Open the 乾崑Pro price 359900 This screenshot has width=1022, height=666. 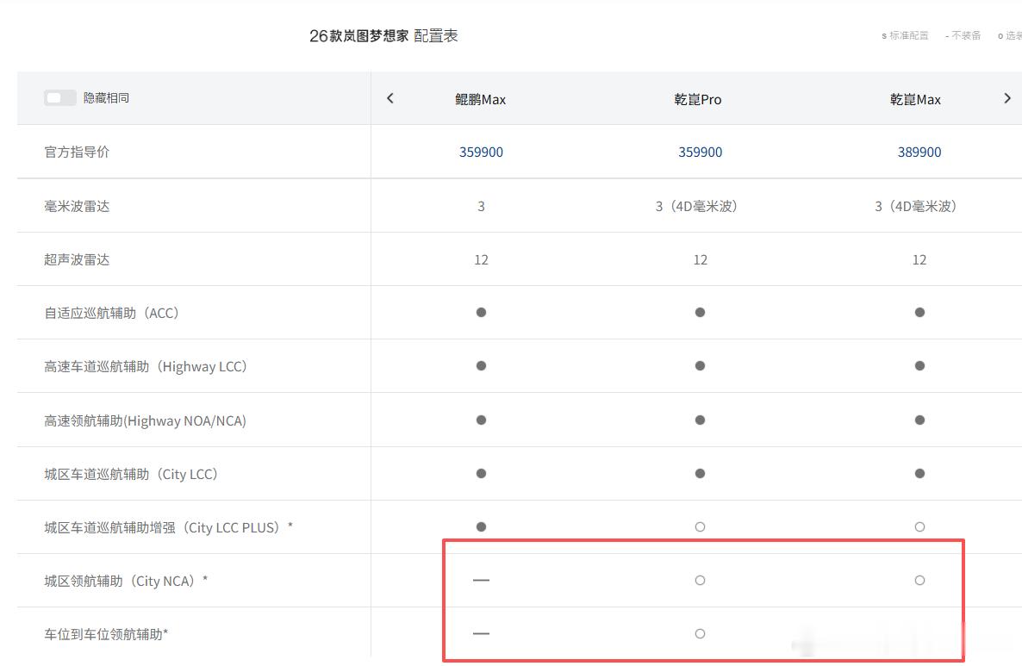(700, 152)
